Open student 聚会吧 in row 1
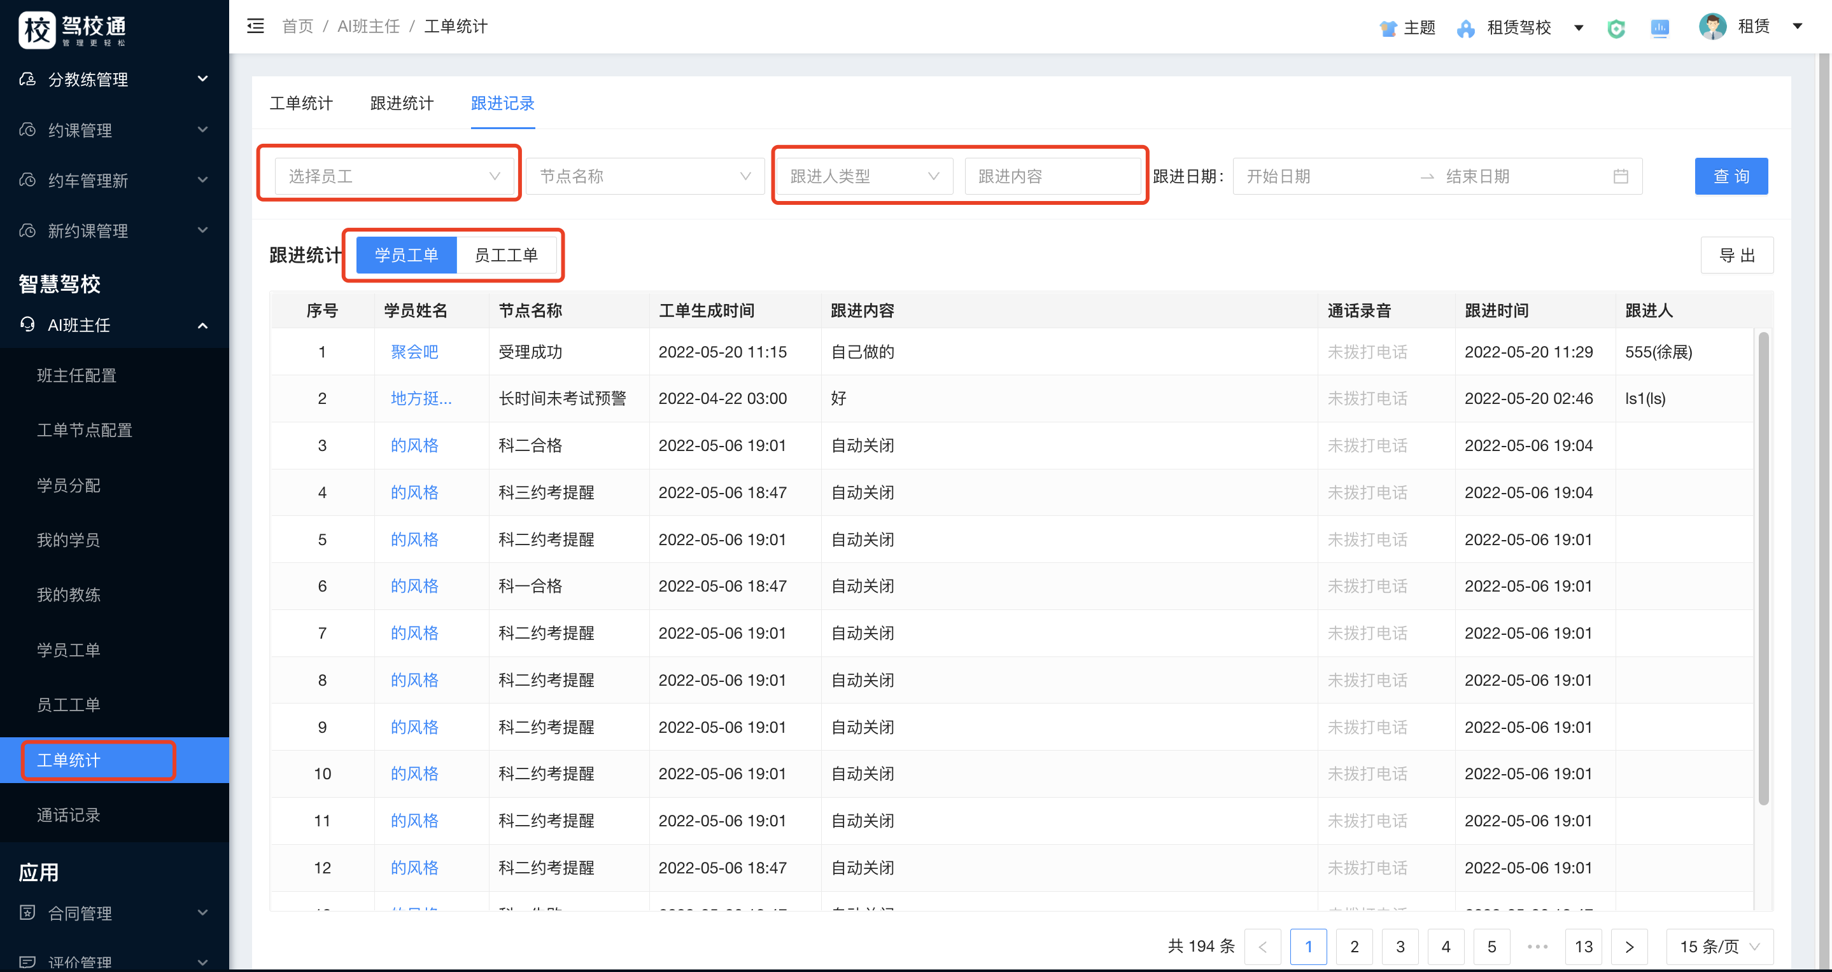 point(414,352)
